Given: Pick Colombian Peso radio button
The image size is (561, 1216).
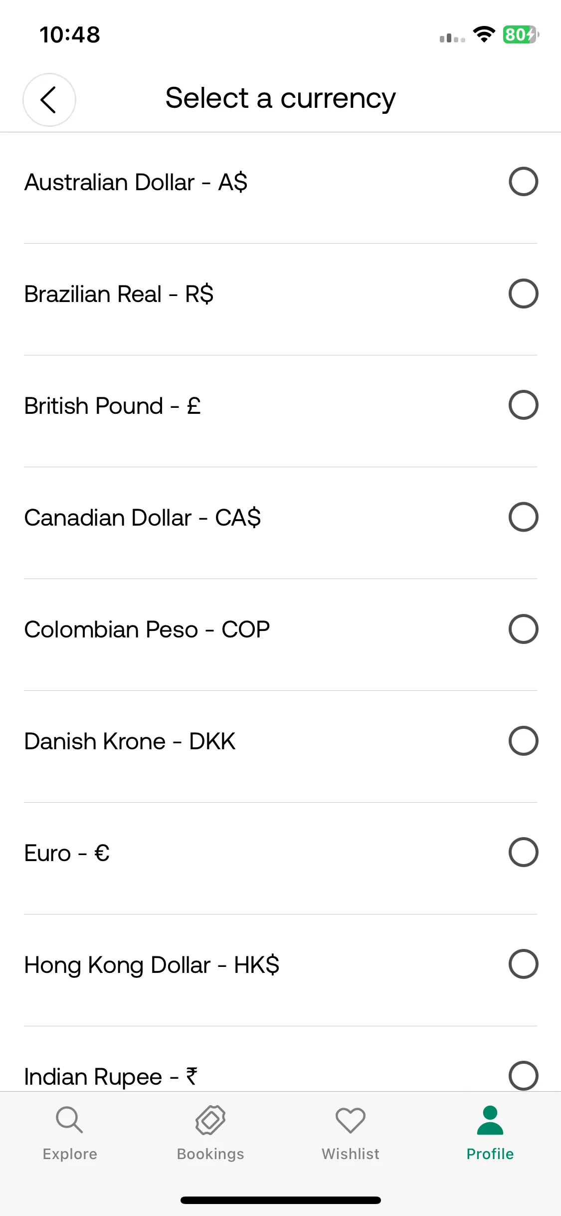Looking at the screenshot, I should 523,628.
